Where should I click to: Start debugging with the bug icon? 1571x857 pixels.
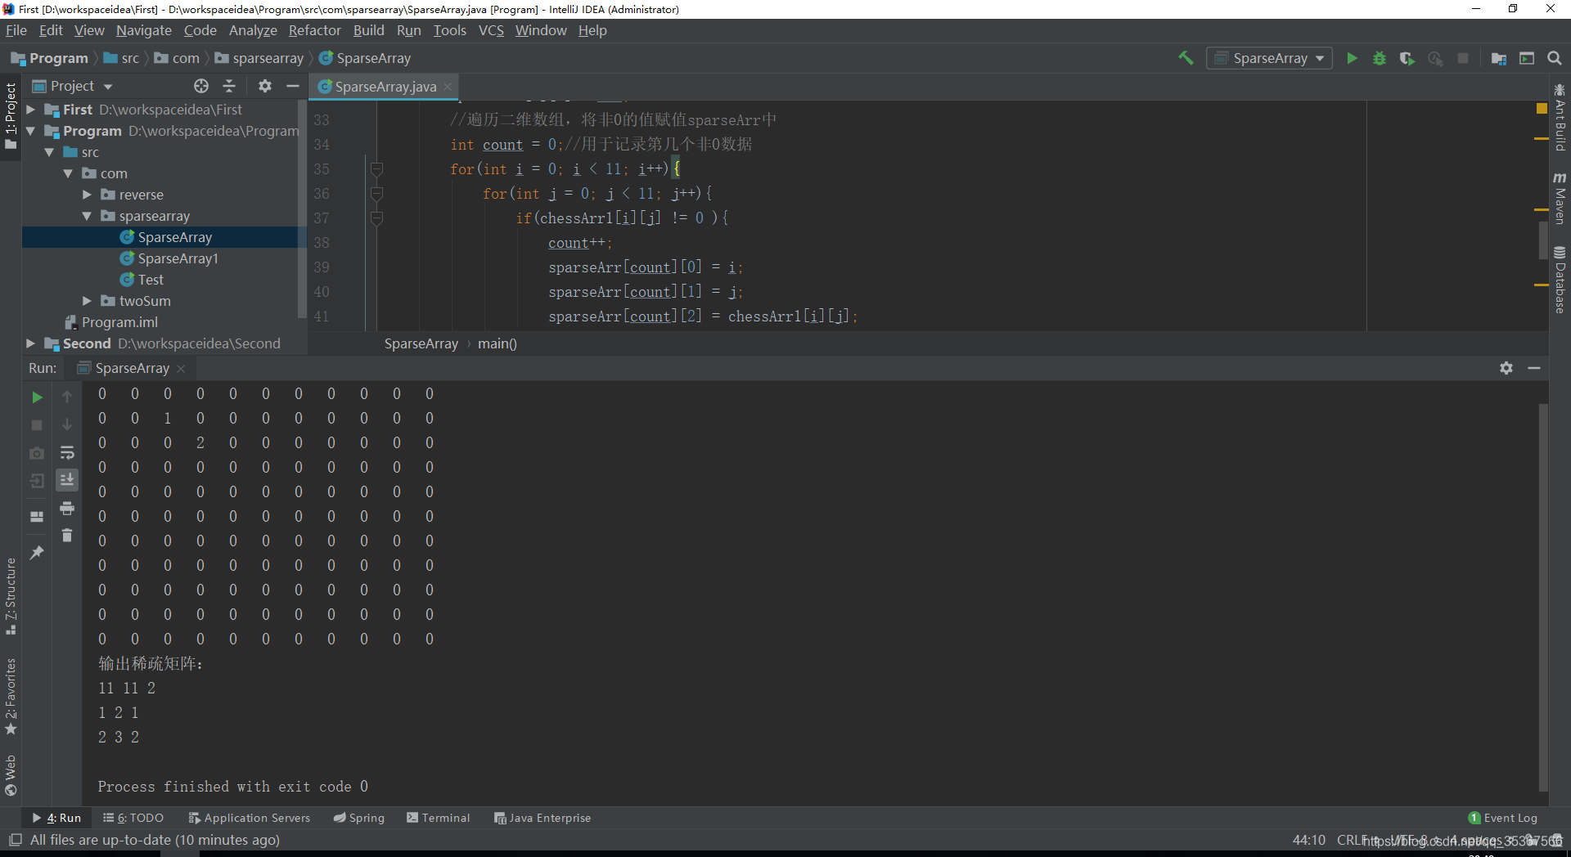1380,58
